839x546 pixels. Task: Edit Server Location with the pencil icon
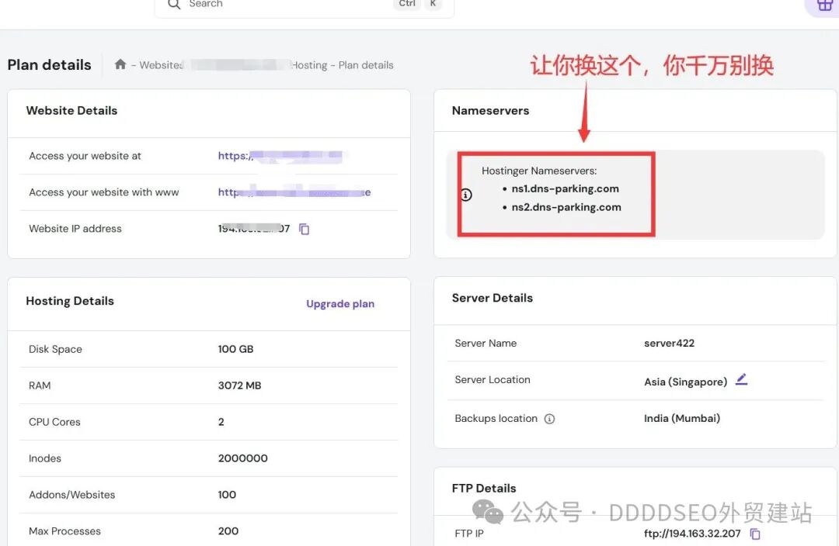tap(741, 380)
